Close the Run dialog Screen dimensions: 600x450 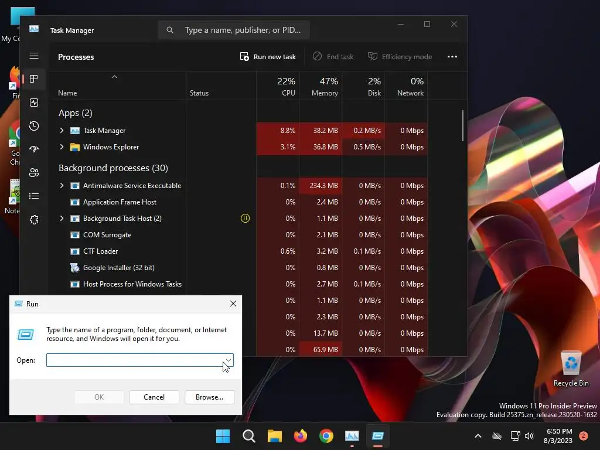coord(233,304)
